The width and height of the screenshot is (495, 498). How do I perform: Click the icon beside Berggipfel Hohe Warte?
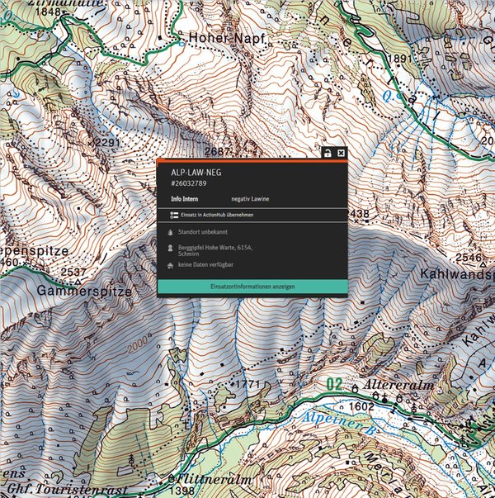click(x=171, y=248)
